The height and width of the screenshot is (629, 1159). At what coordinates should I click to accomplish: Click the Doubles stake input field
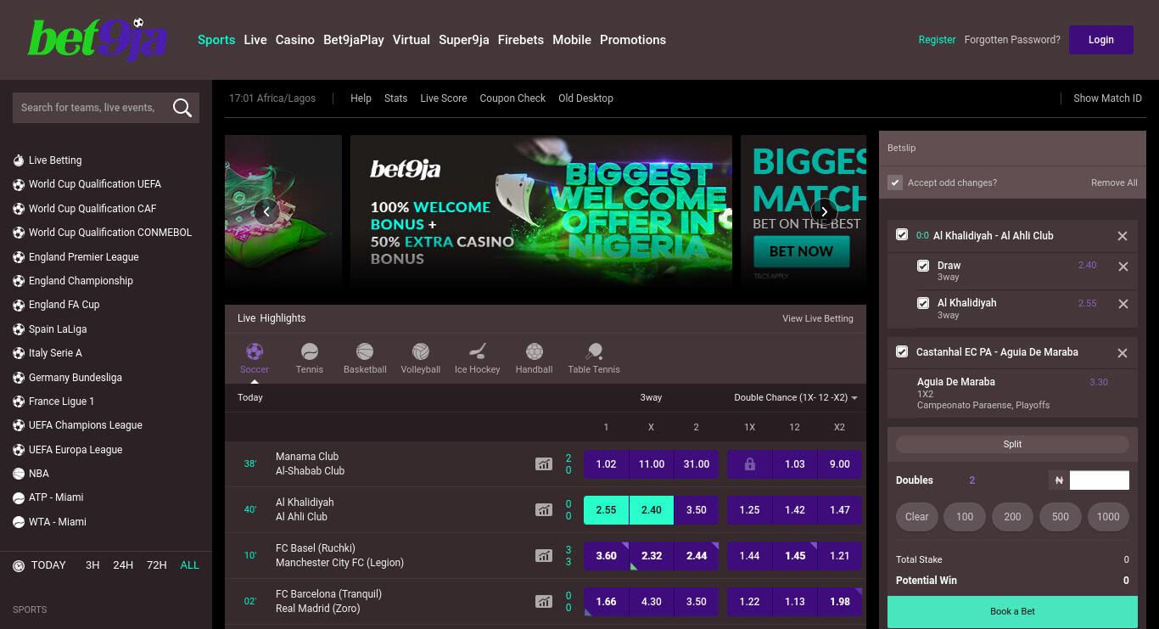click(x=1099, y=480)
